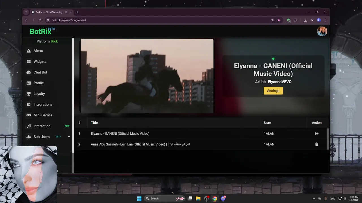Select the Elyanna - GANENI row title
The image size is (362, 203).
(x=120, y=134)
